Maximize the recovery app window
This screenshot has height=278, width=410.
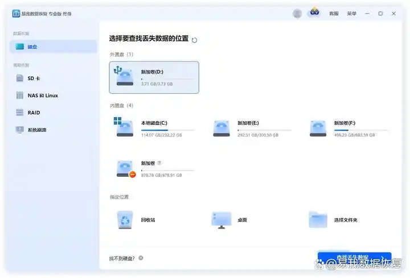pyautogui.click(x=380, y=14)
